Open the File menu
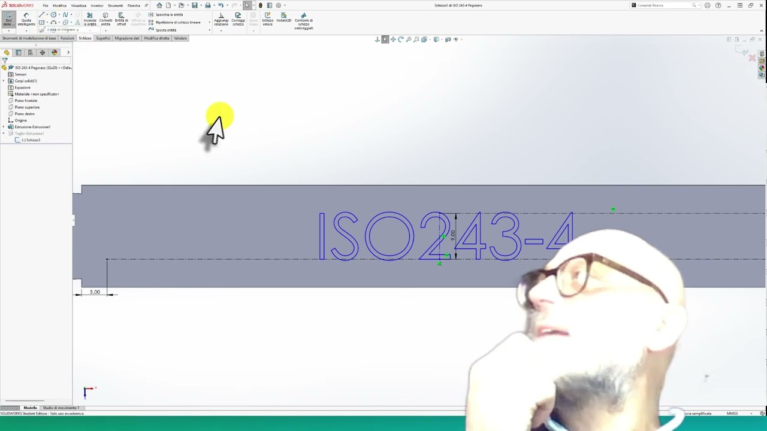767x431 pixels. (45, 5)
